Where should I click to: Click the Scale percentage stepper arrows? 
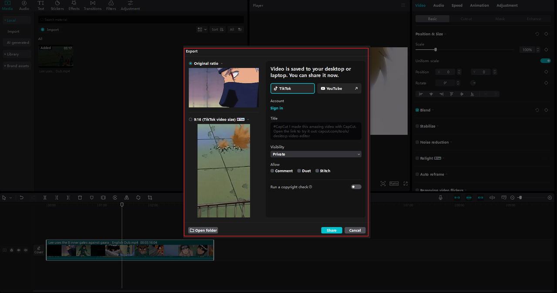pos(538,50)
